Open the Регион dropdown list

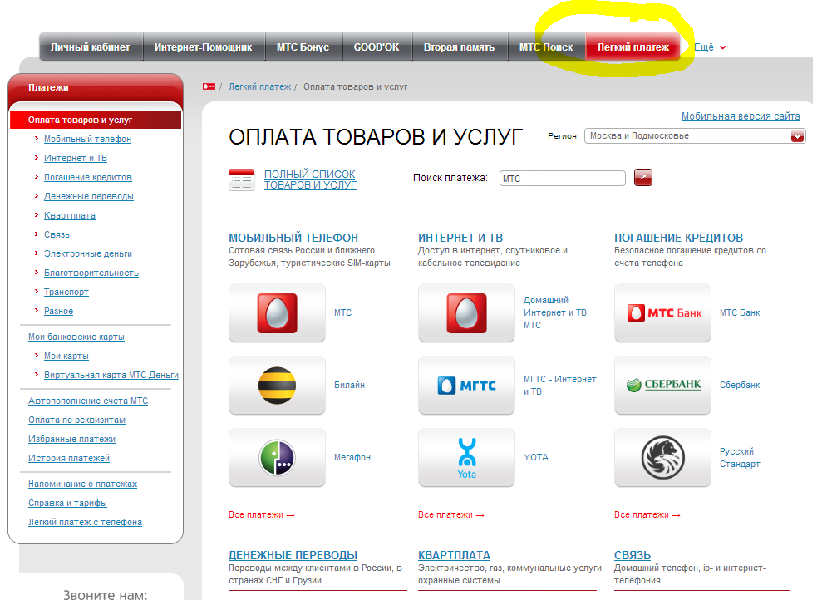pos(695,136)
